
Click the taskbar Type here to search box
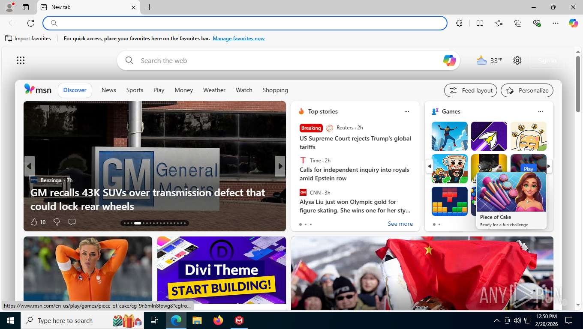(83, 320)
